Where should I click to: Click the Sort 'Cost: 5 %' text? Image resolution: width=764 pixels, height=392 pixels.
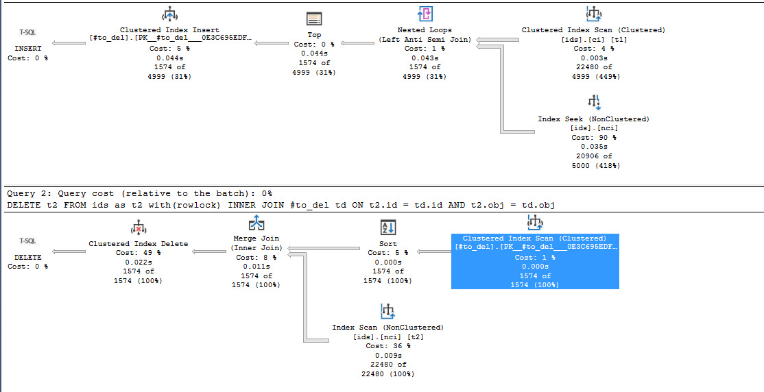click(388, 253)
